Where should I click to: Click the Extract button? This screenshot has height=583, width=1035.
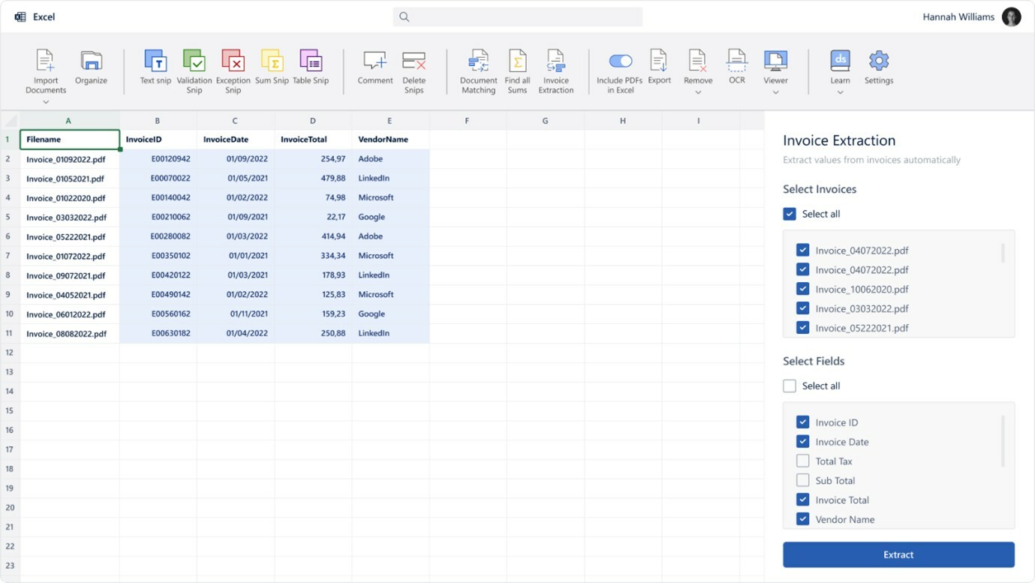point(898,554)
